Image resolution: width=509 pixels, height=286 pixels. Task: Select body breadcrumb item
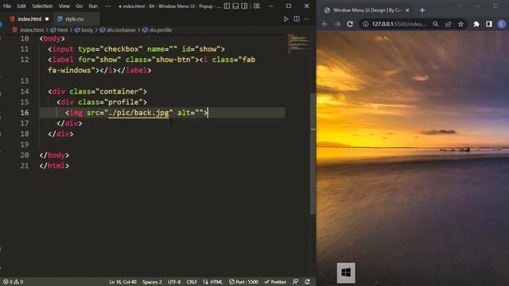click(x=87, y=30)
